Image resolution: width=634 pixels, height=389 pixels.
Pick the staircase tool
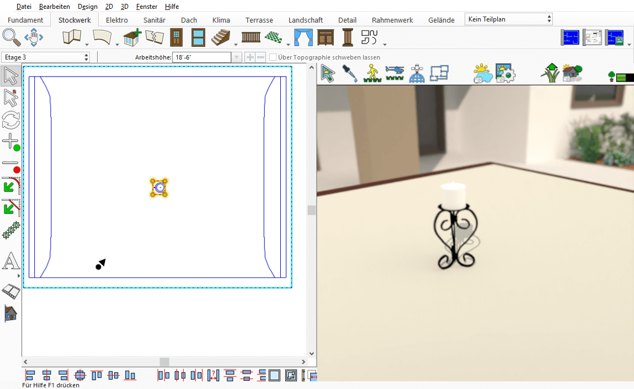[x=222, y=37]
